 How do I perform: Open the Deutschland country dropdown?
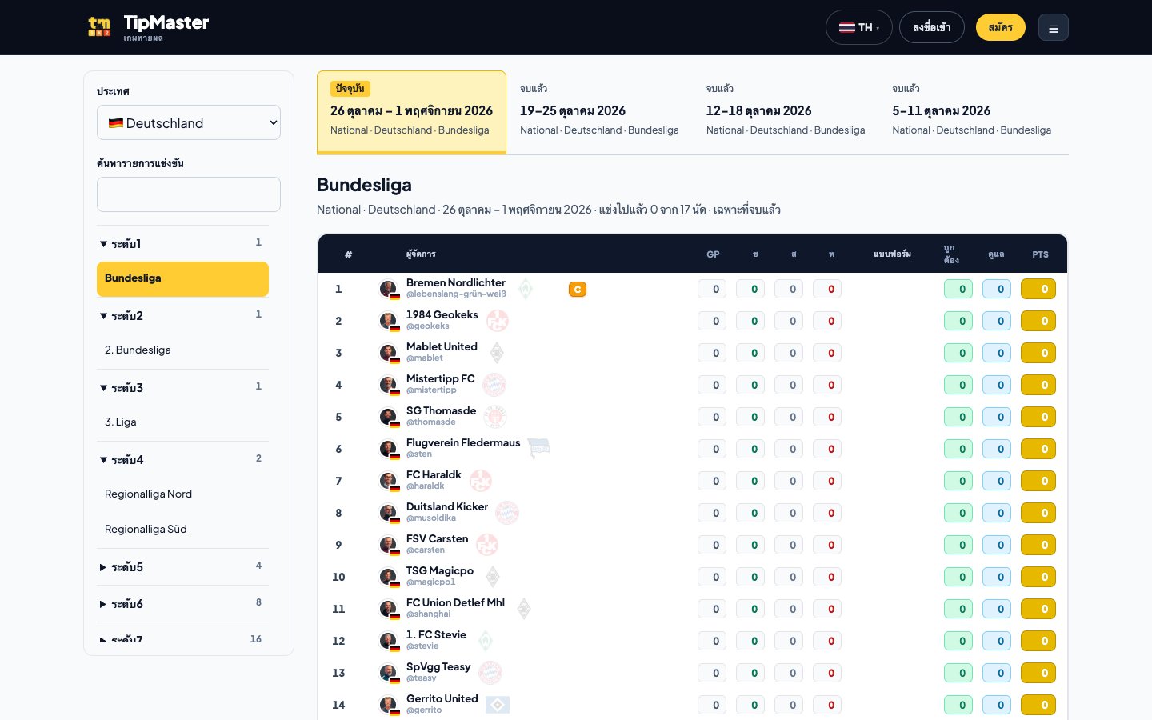tap(189, 122)
